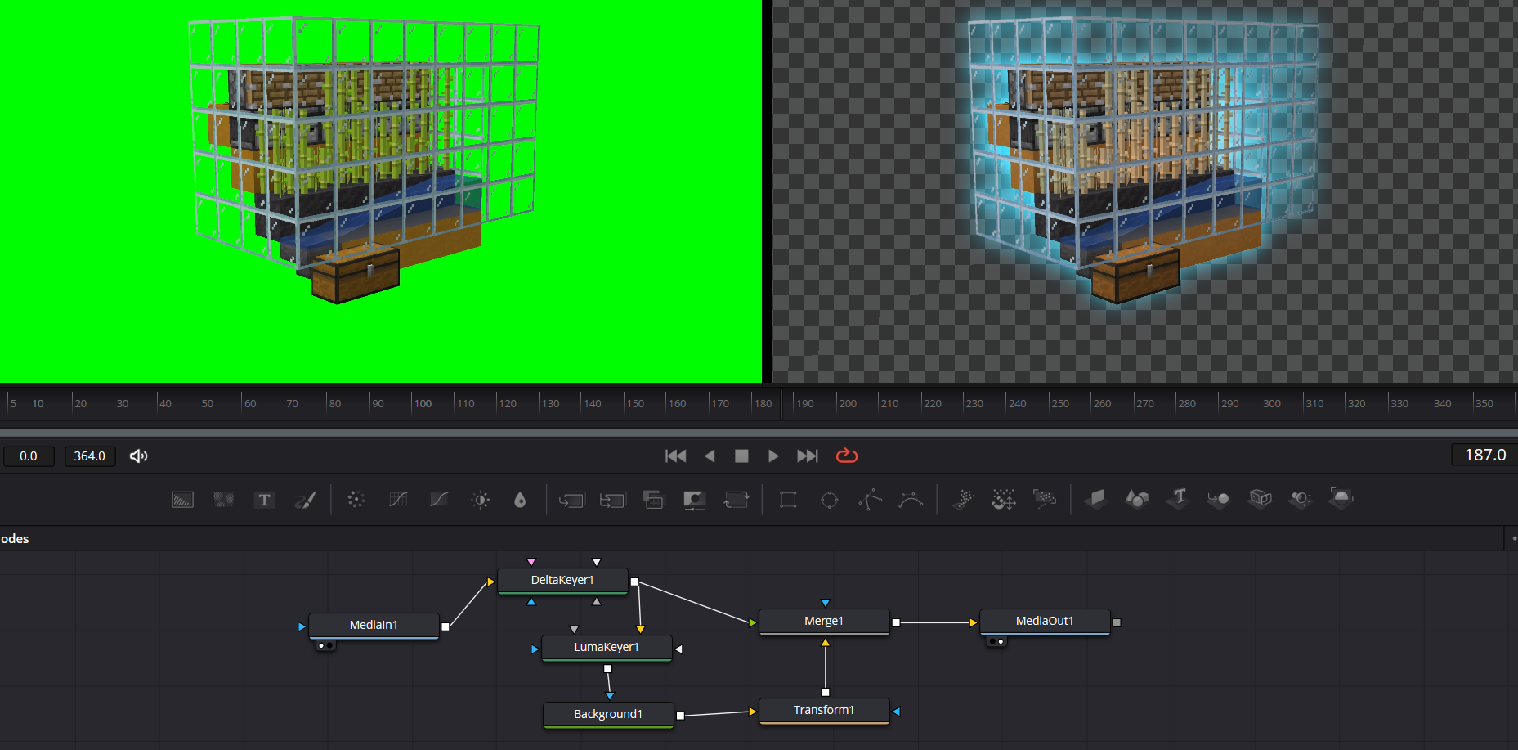Add a Camera 3D node
The image size is (1518, 750).
pos(1260,499)
